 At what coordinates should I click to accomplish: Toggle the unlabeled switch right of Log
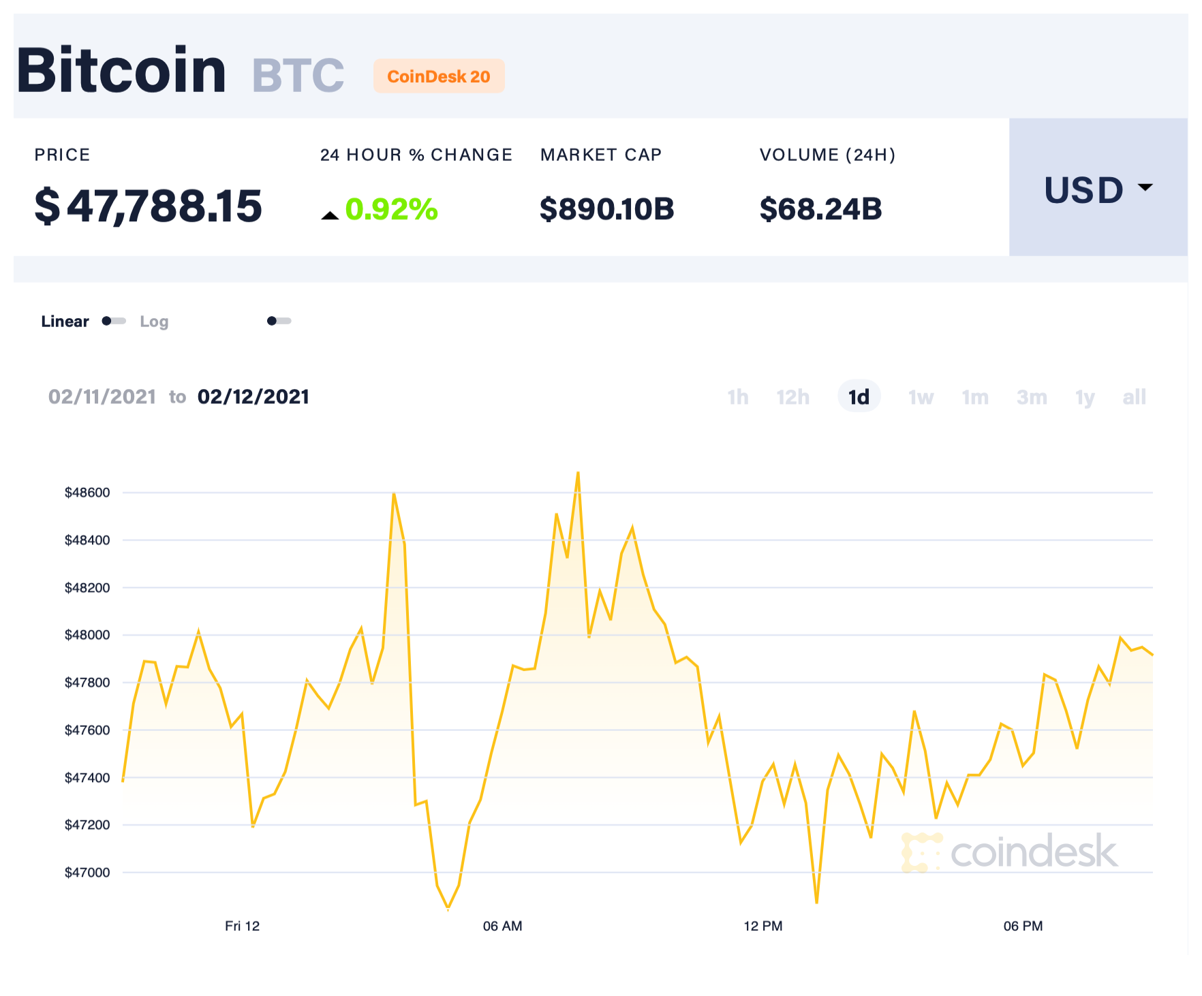coord(279,321)
